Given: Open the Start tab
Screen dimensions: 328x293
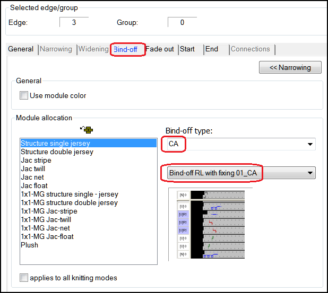Looking at the screenshot, I should click(187, 49).
